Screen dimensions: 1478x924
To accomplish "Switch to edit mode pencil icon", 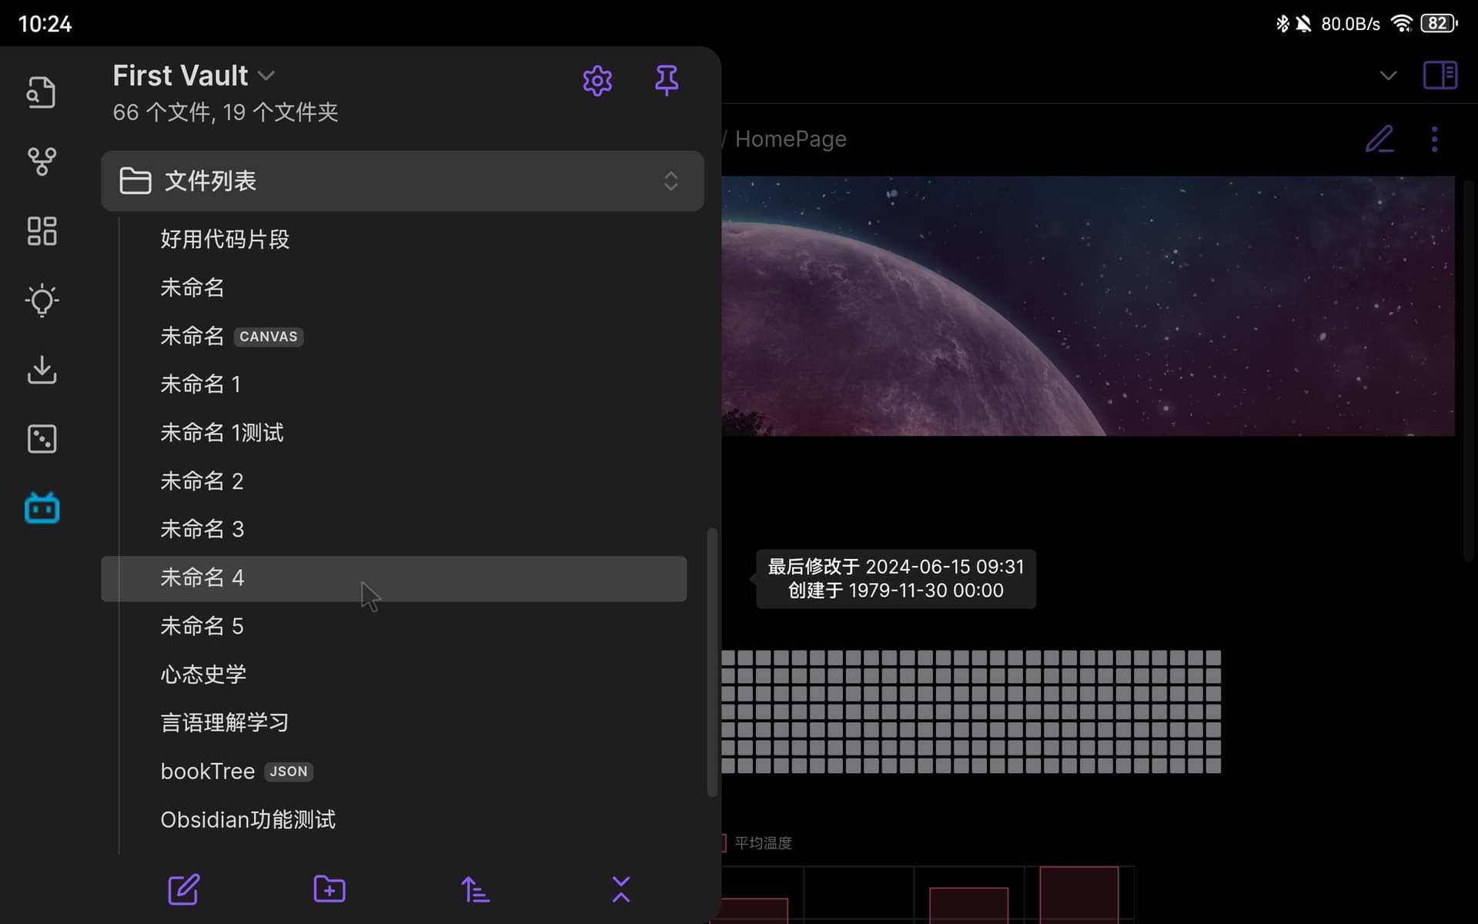I will click(x=1379, y=139).
